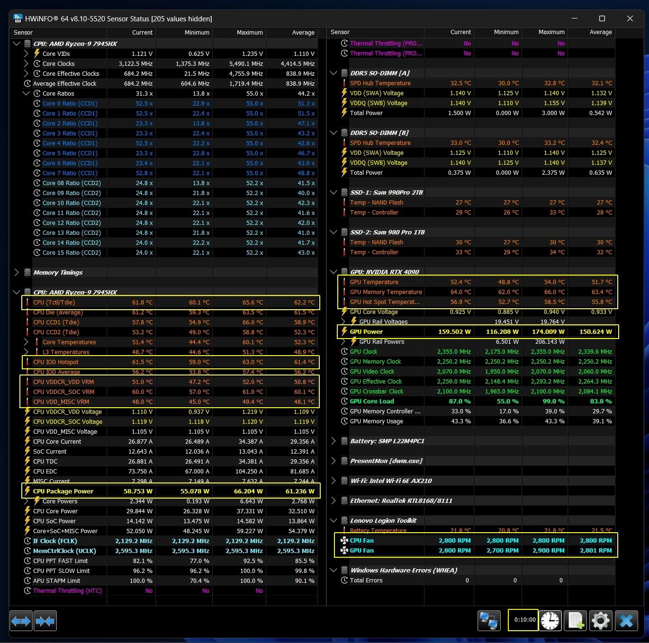The height and width of the screenshot is (643, 649).
Task: Expand the GPU Rail Voltages row
Action: 343,321
